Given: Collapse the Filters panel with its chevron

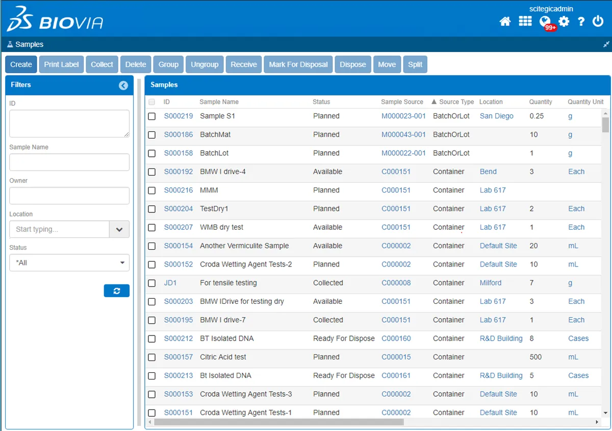Looking at the screenshot, I should (123, 85).
